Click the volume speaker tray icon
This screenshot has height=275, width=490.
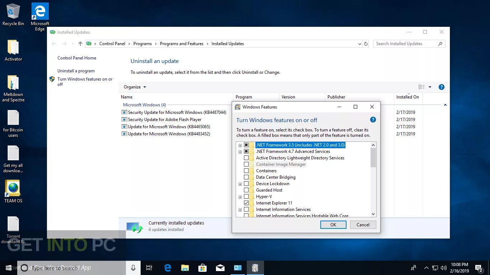(x=443, y=268)
